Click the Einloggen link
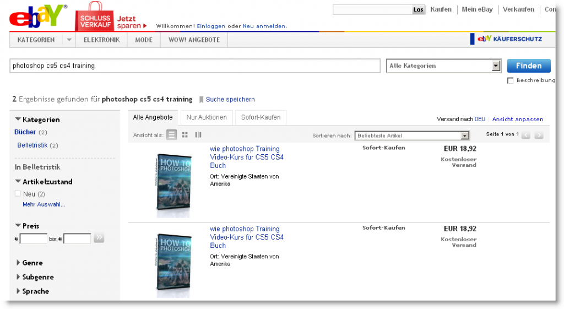564x309 pixels. pos(211,26)
